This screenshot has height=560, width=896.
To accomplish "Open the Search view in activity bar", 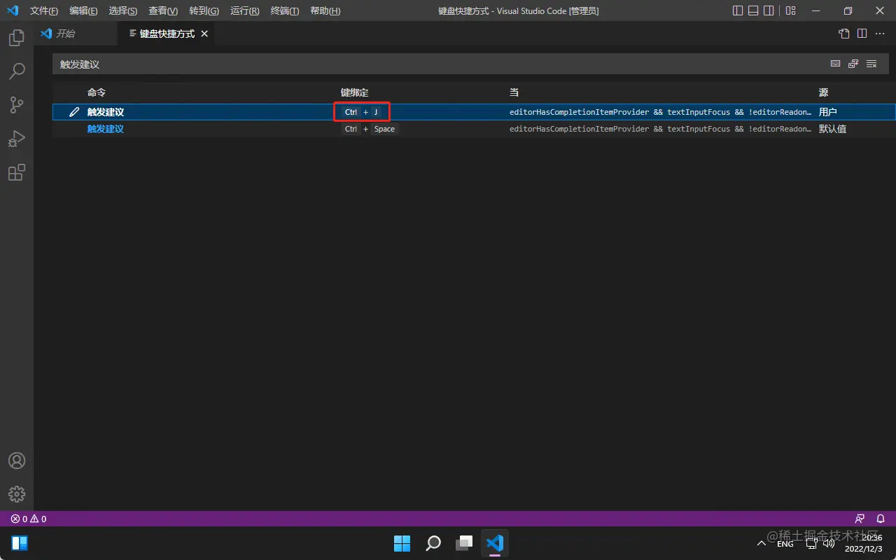I will [17, 71].
